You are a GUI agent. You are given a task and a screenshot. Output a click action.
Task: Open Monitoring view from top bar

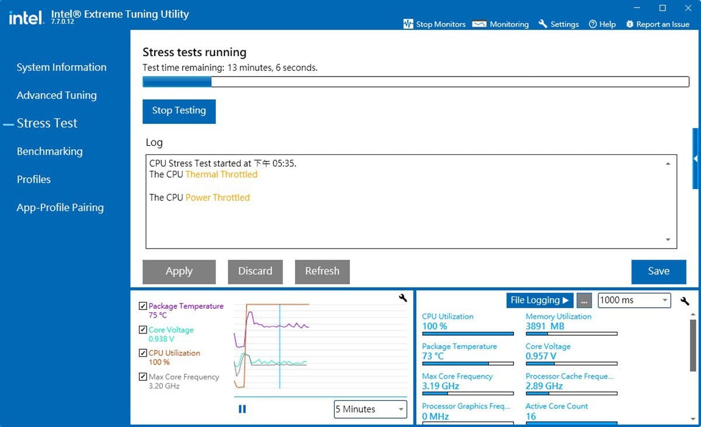click(500, 24)
